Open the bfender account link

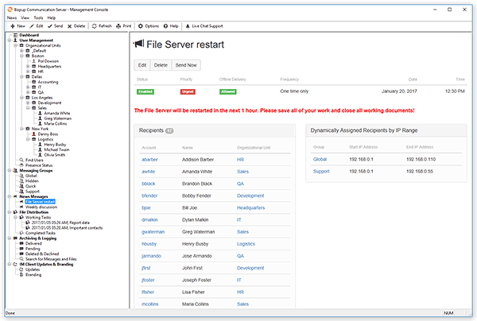click(x=149, y=195)
